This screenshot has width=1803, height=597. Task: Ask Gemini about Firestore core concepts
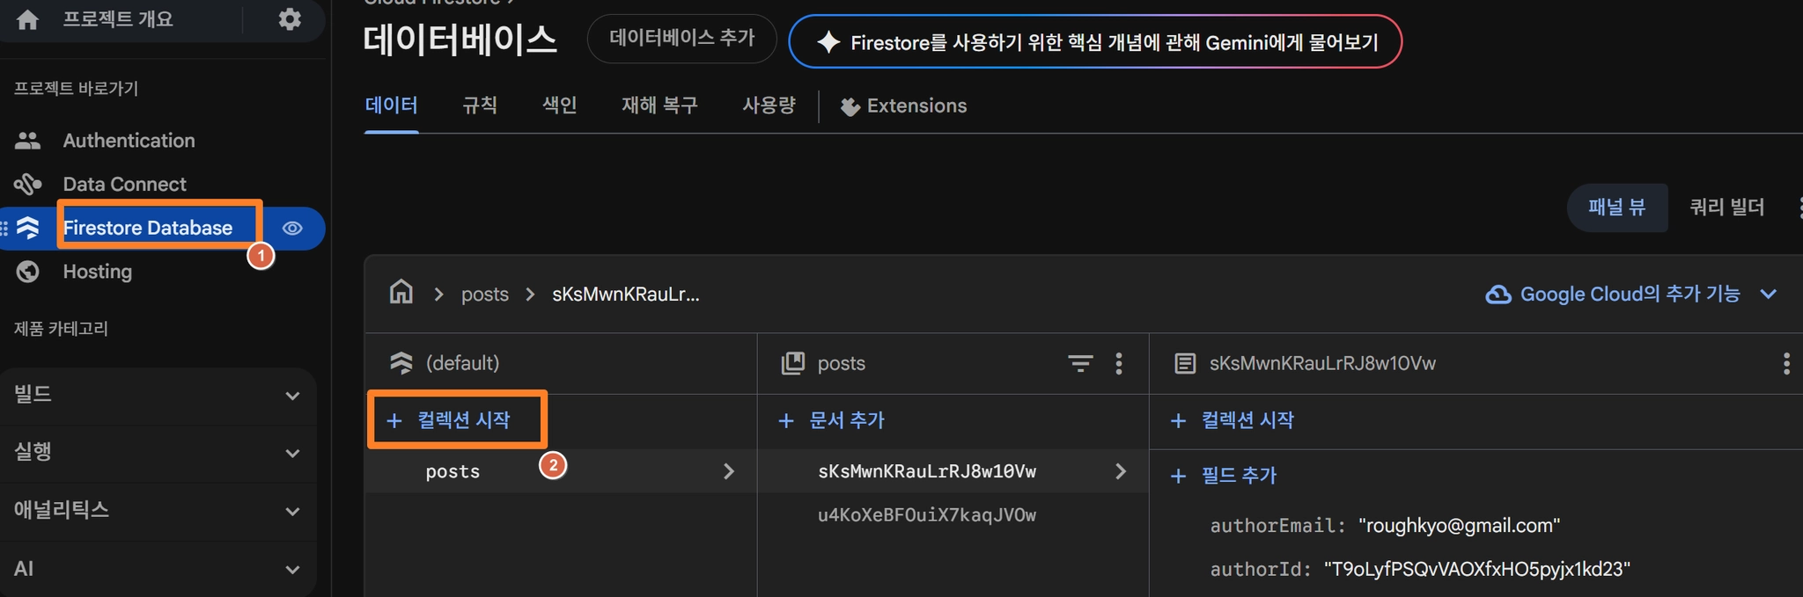click(x=1095, y=41)
